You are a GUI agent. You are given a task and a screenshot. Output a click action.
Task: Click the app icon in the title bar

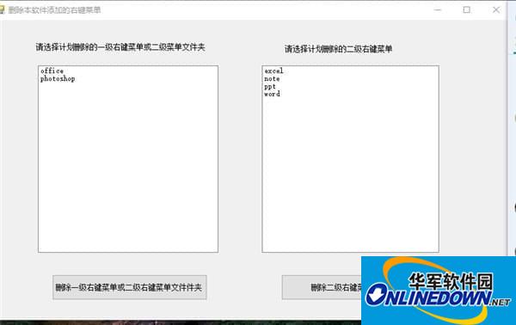point(2,9)
